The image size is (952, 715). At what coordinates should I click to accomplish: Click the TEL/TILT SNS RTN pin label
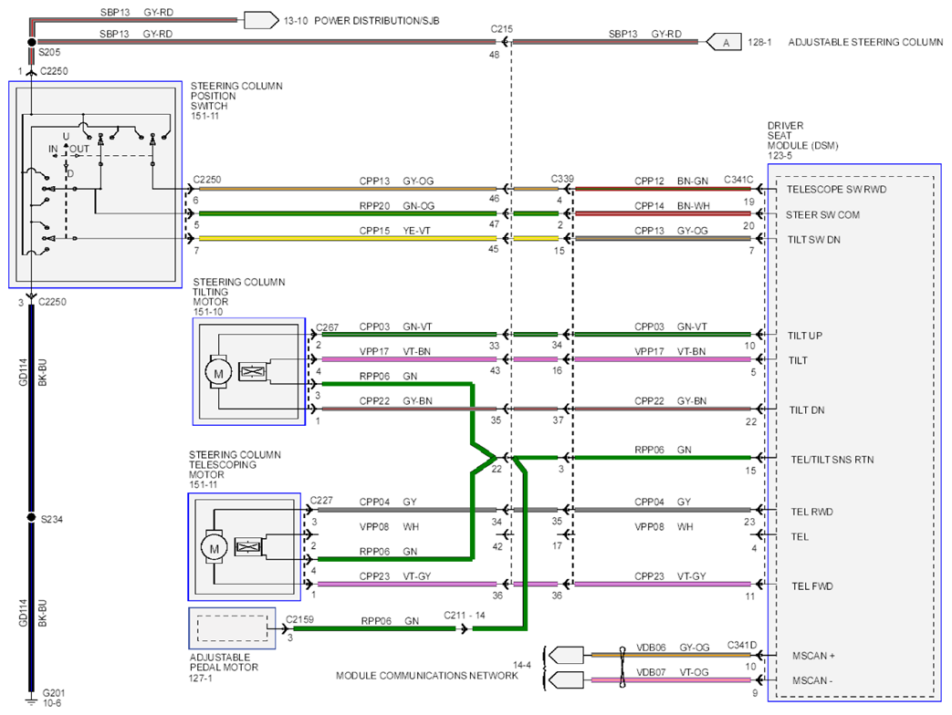[832, 460]
